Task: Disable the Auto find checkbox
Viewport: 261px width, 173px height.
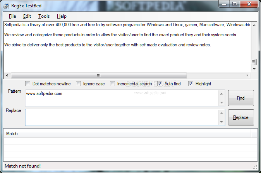Action: 160,84
